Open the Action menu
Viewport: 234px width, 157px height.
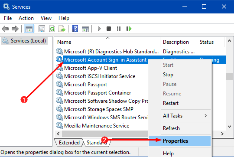pos(26,18)
